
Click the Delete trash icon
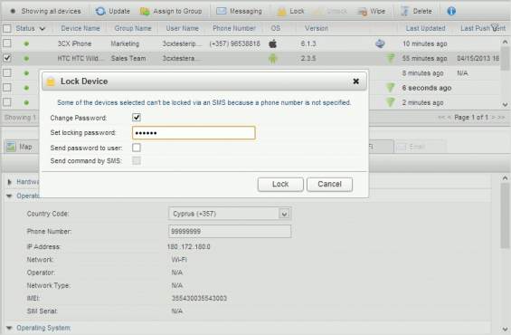pyautogui.click(x=404, y=11)
